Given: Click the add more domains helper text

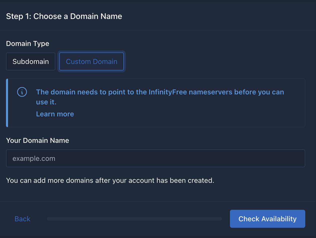Looking at the screenshot, I should coord(110,180).
